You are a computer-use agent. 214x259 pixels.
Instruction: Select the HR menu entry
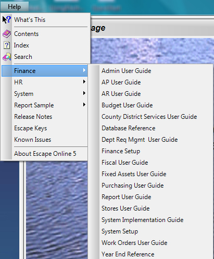pos(45,82)
